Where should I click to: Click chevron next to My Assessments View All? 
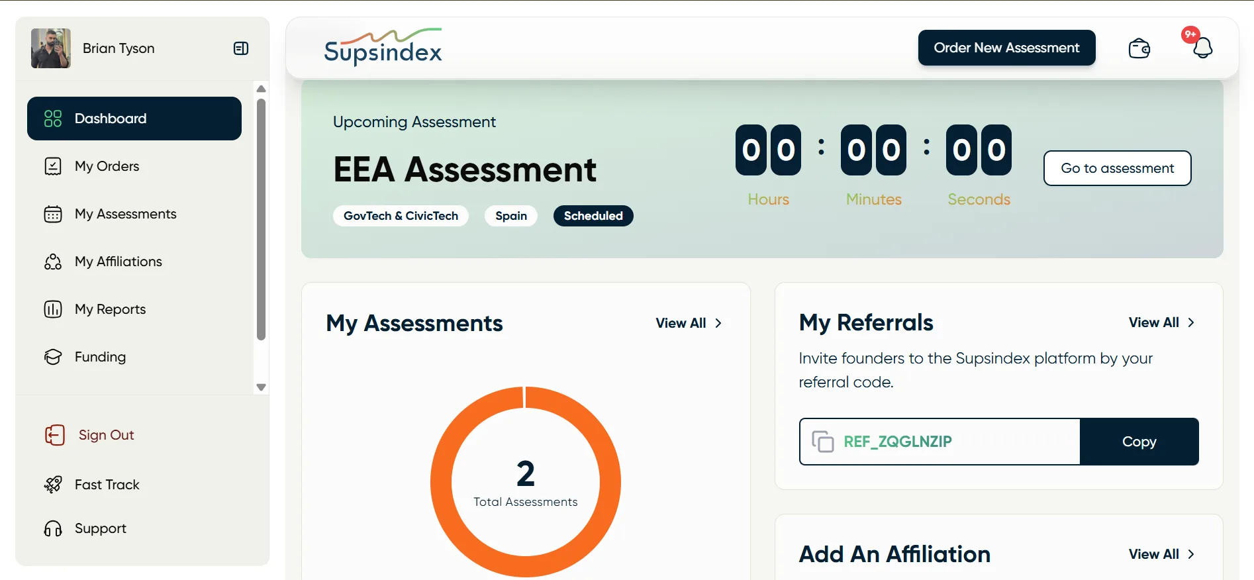click(x=718, y=323)
